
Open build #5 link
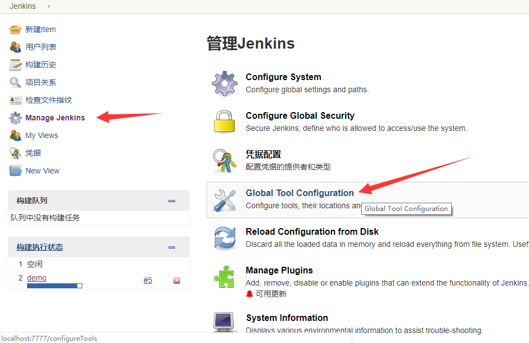point(148,280)
